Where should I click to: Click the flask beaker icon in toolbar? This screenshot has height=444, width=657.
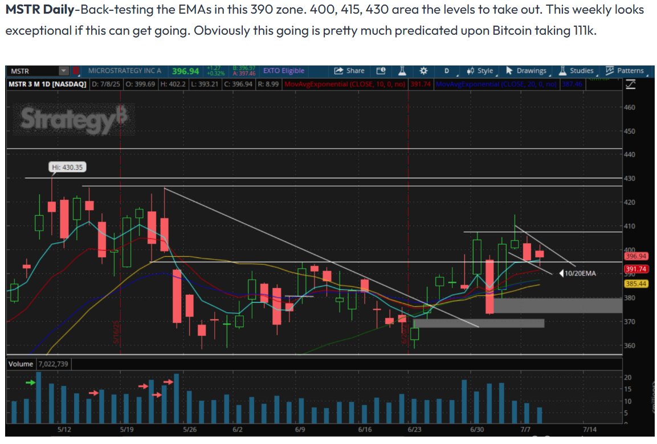tap(402, 71)
